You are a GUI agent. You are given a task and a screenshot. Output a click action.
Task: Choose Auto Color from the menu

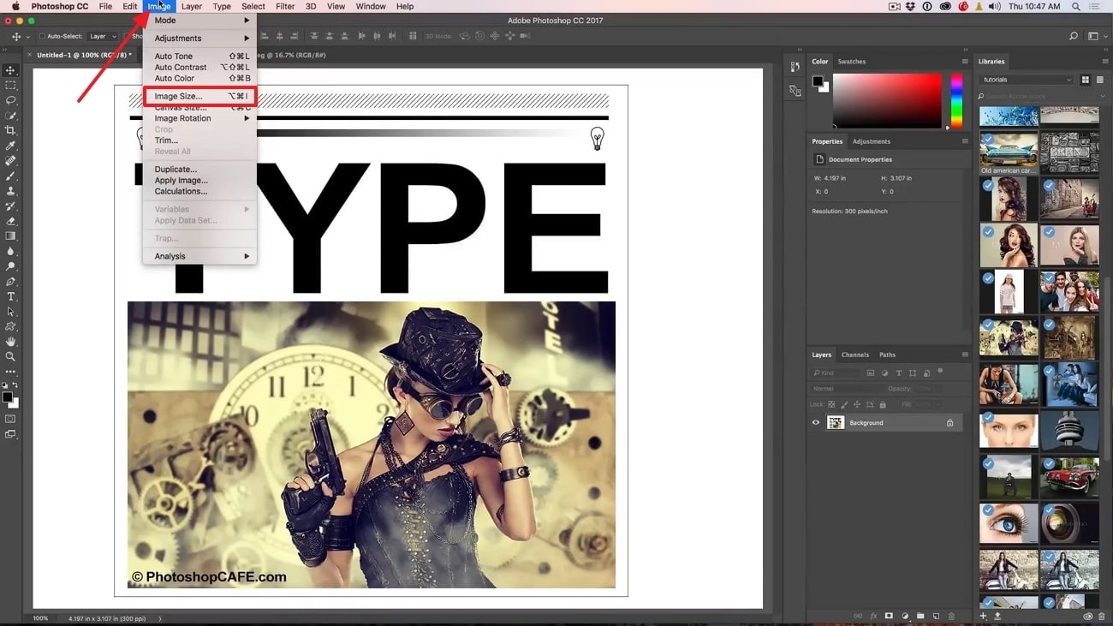click(x=199, y=79)
